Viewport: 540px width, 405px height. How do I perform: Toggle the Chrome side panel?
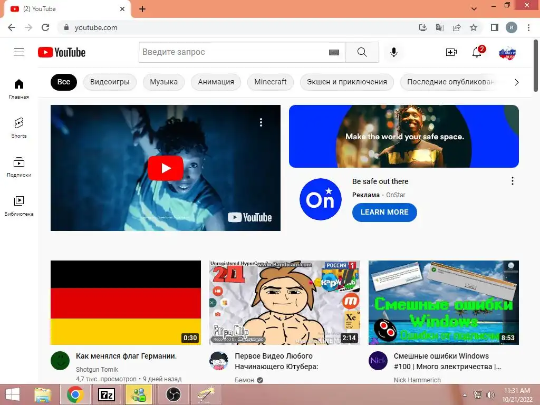click(x=495, y=27)
